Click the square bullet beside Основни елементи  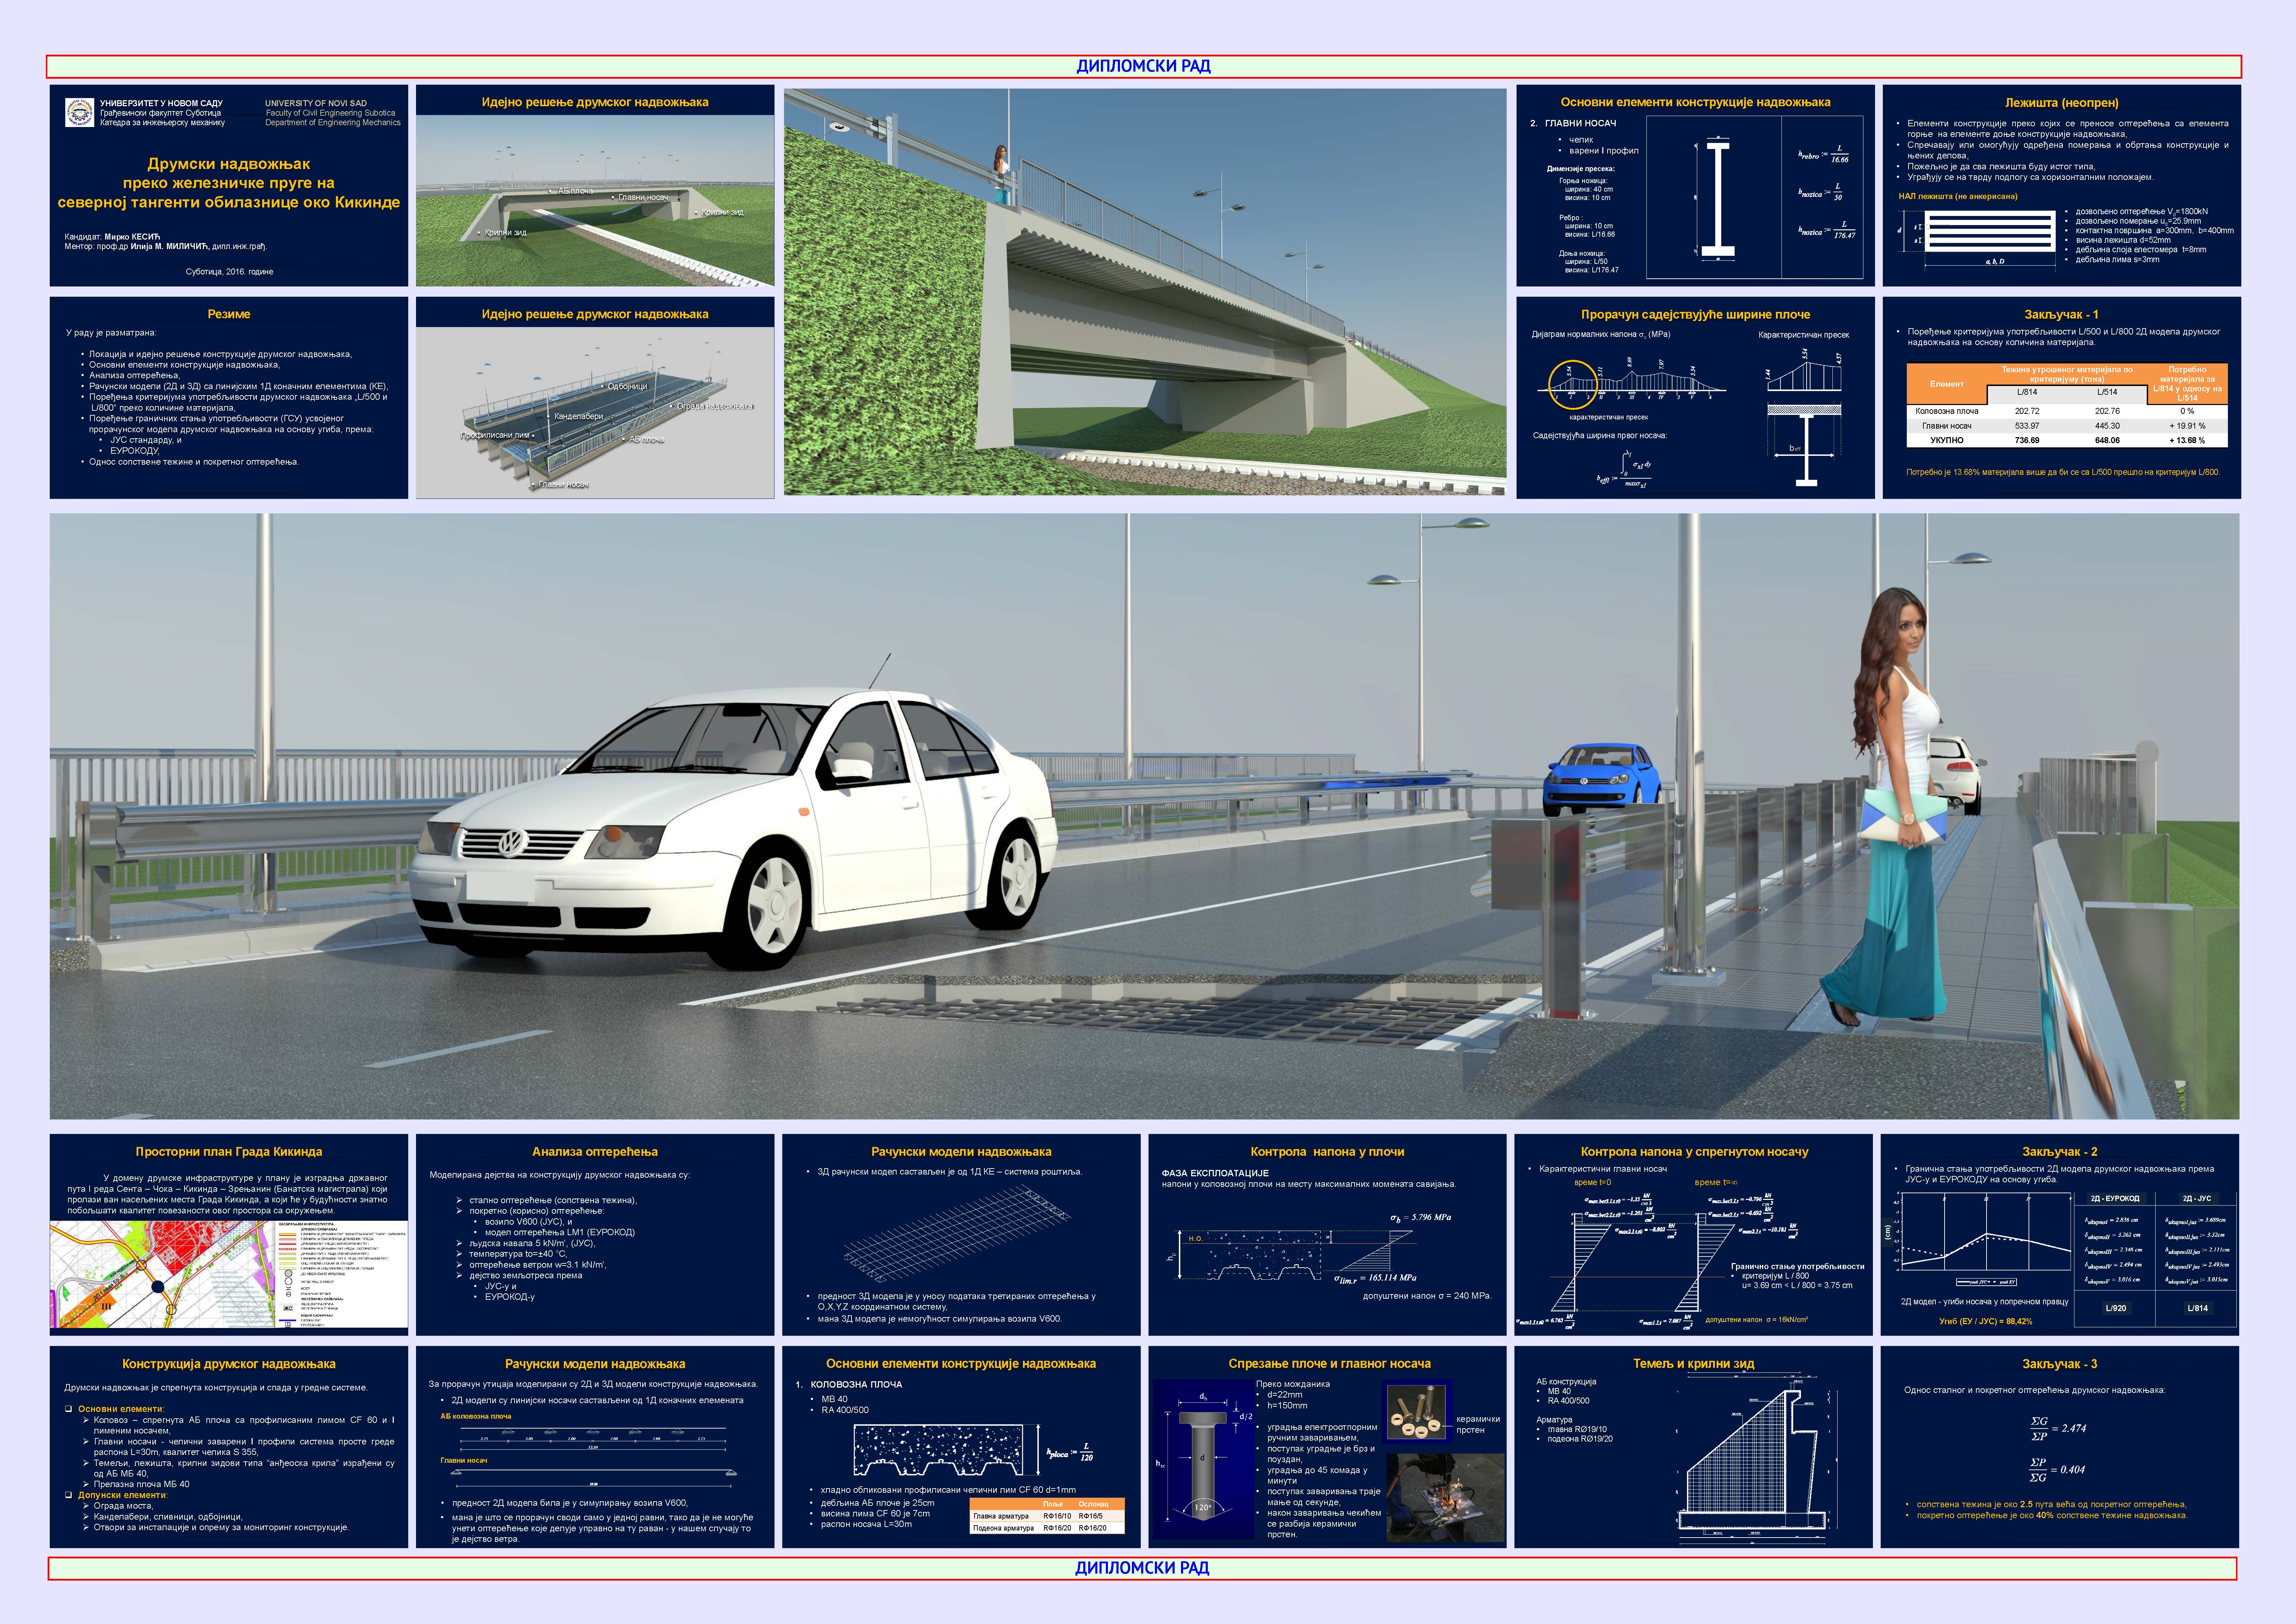point(69,1409)
